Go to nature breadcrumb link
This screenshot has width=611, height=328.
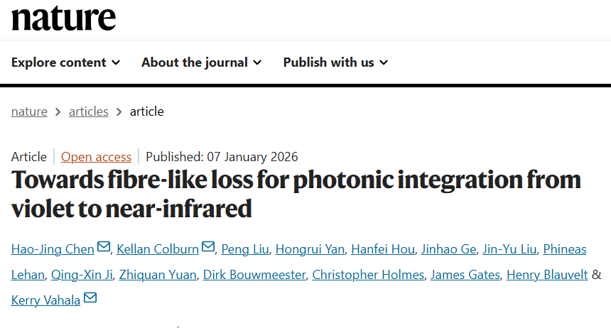coord(29,111)
